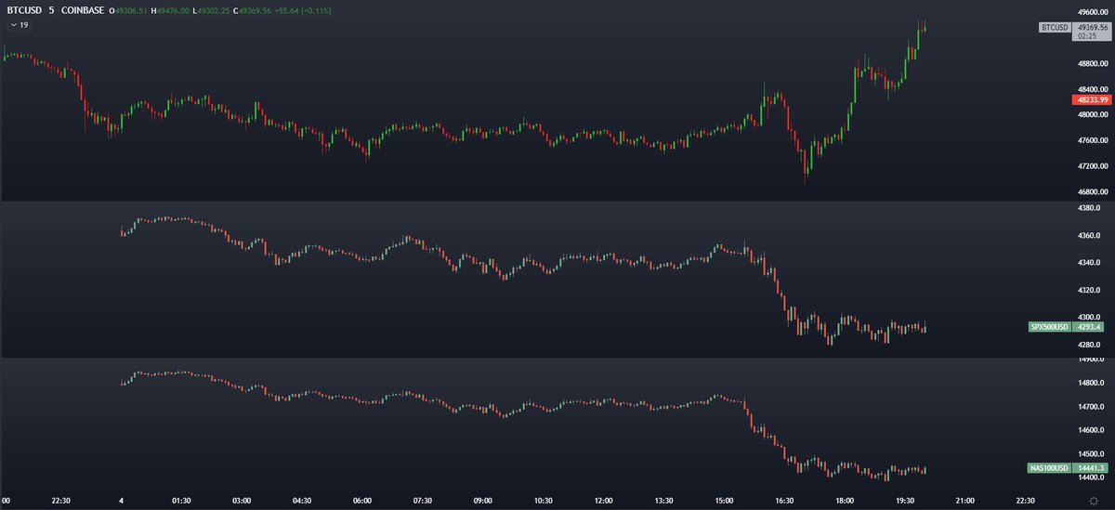Screen dimensions: 1115x510
Task: Click the BTCUSD symbol title
Action: tap(22, 10)
